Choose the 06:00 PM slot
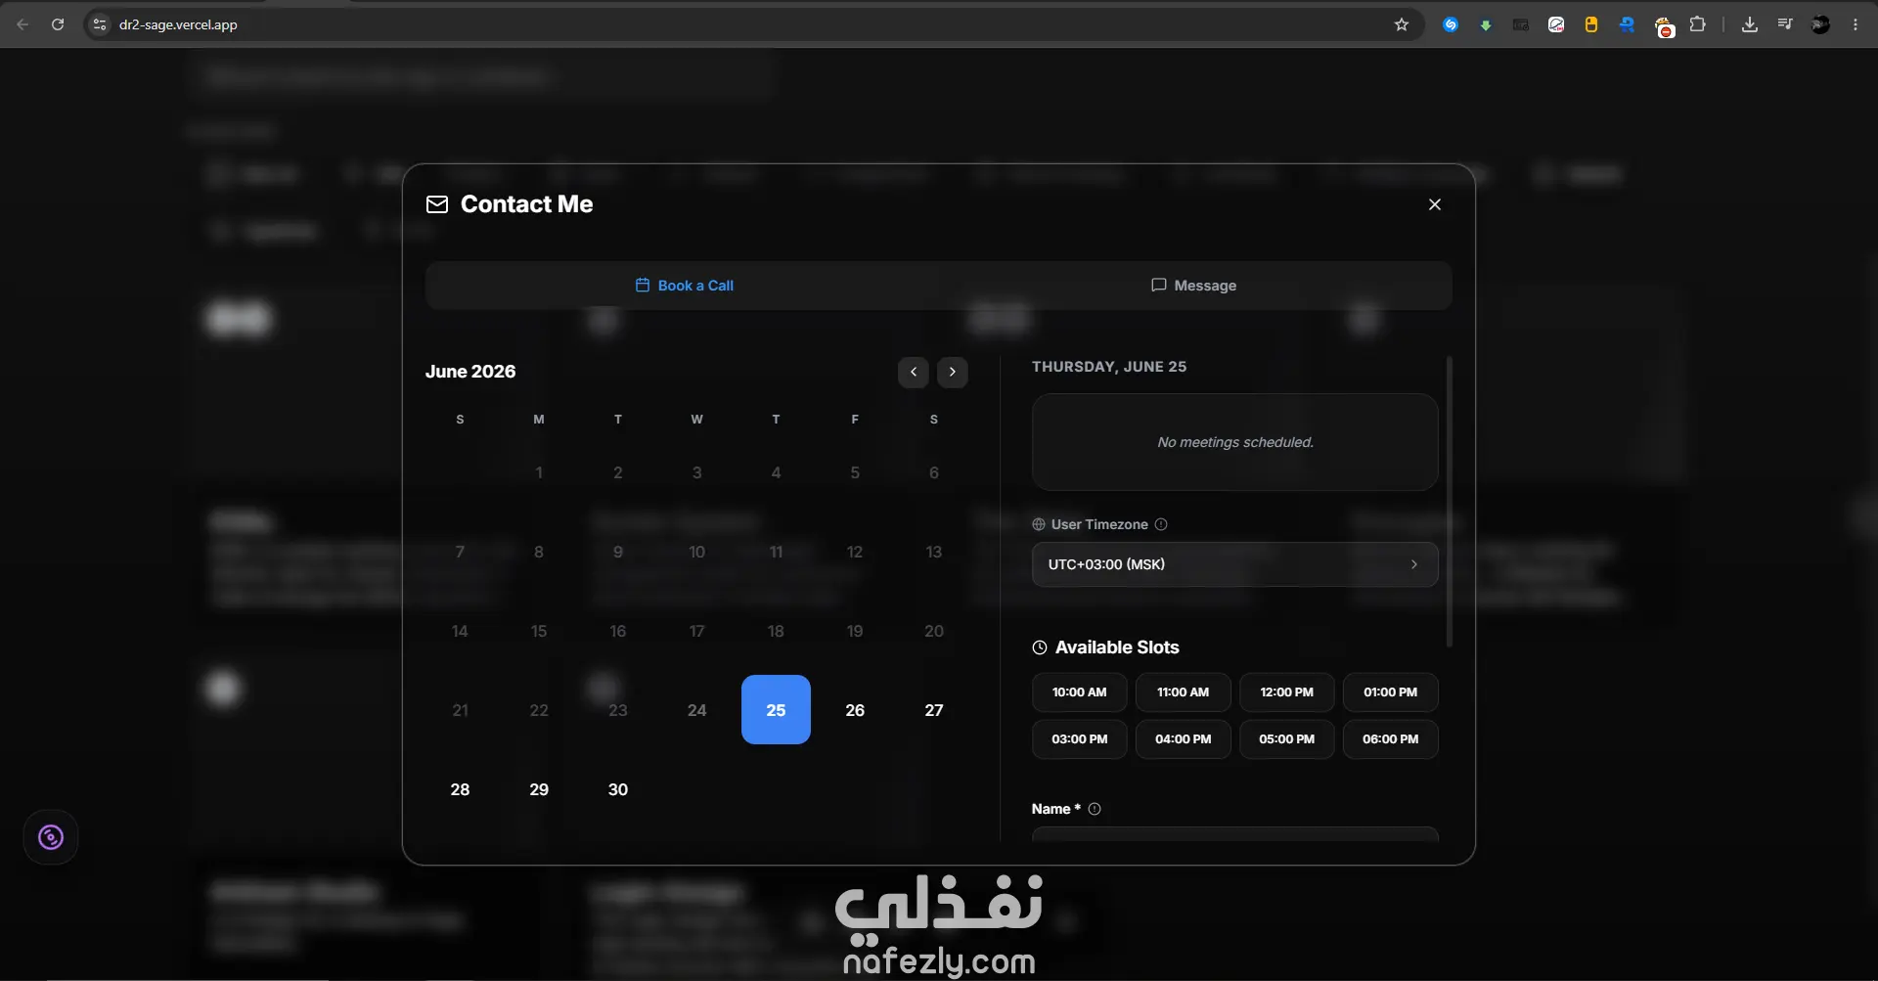Image resolution: width=1878 pixels, height=981 pixels. (1391, 739)
